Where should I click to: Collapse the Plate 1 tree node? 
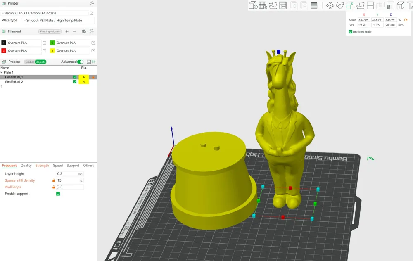coord(3,72)
